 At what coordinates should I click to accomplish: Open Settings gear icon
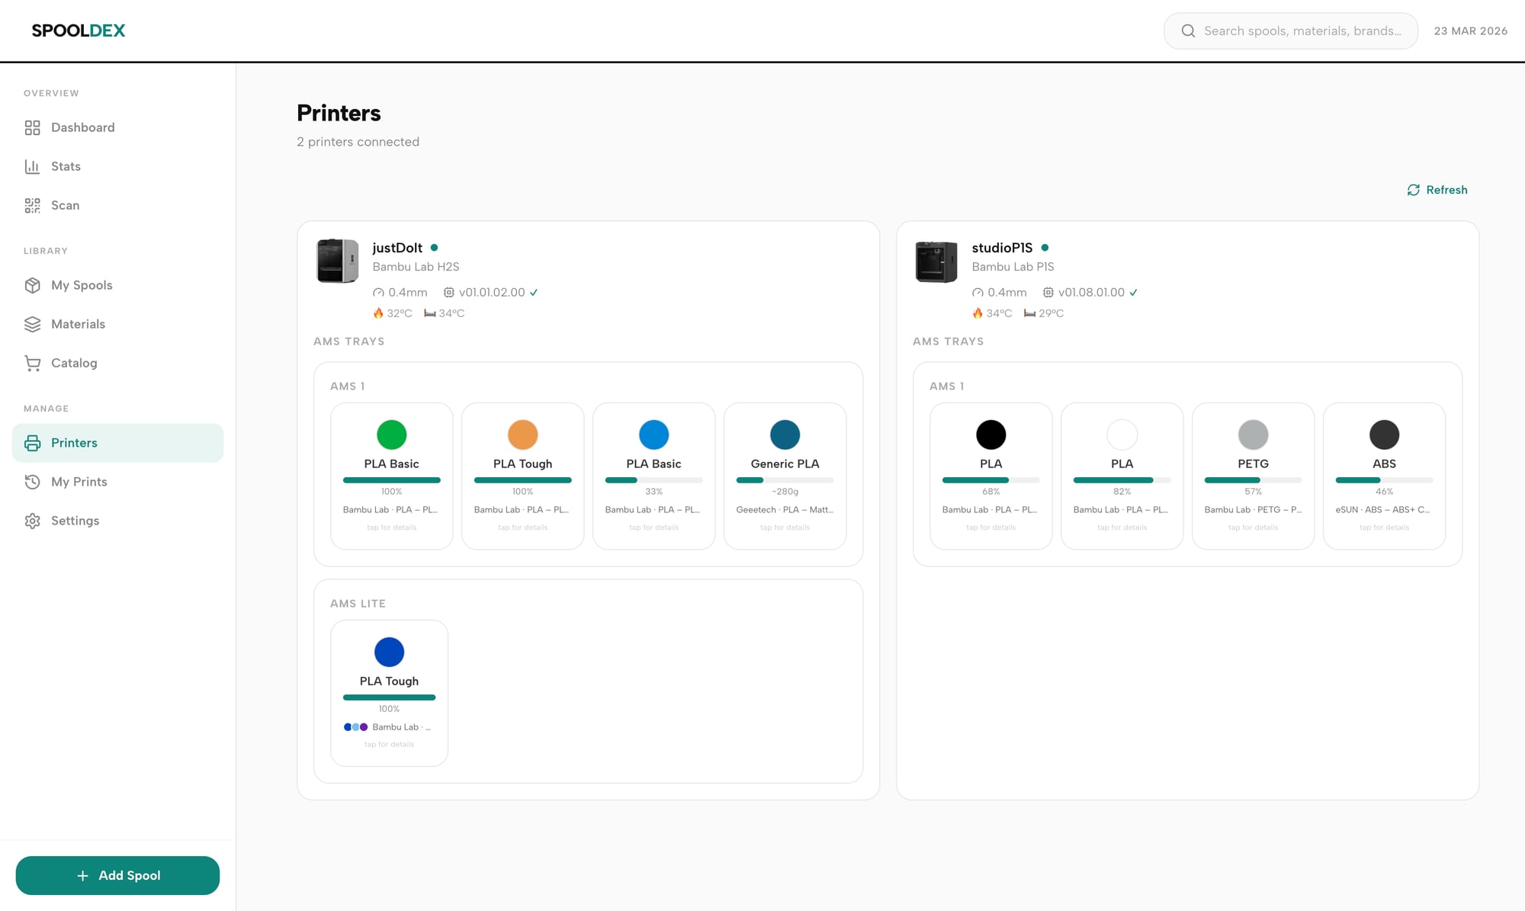(32, 521)
